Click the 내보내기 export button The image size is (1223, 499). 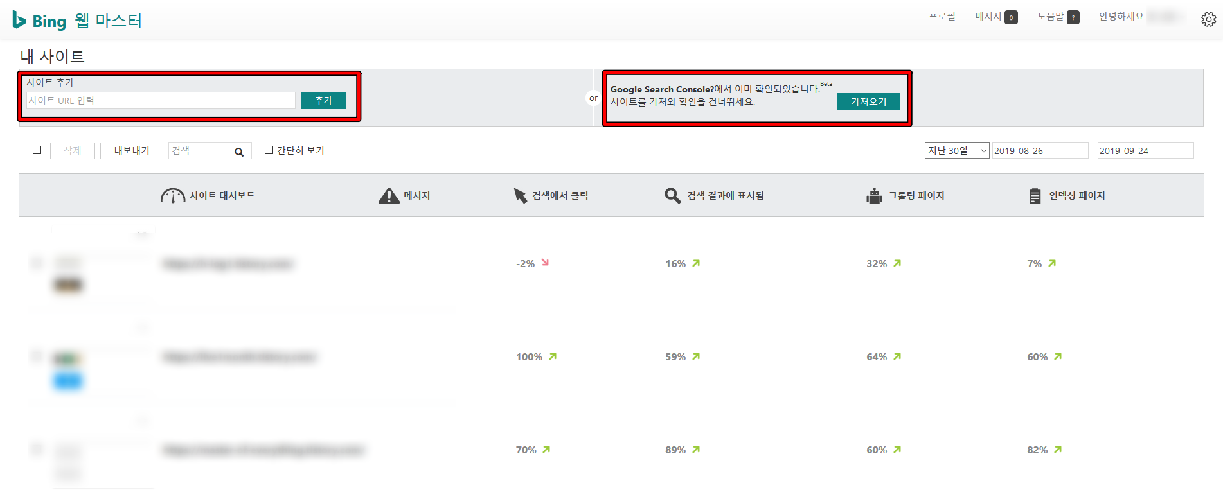click(132, 150)
